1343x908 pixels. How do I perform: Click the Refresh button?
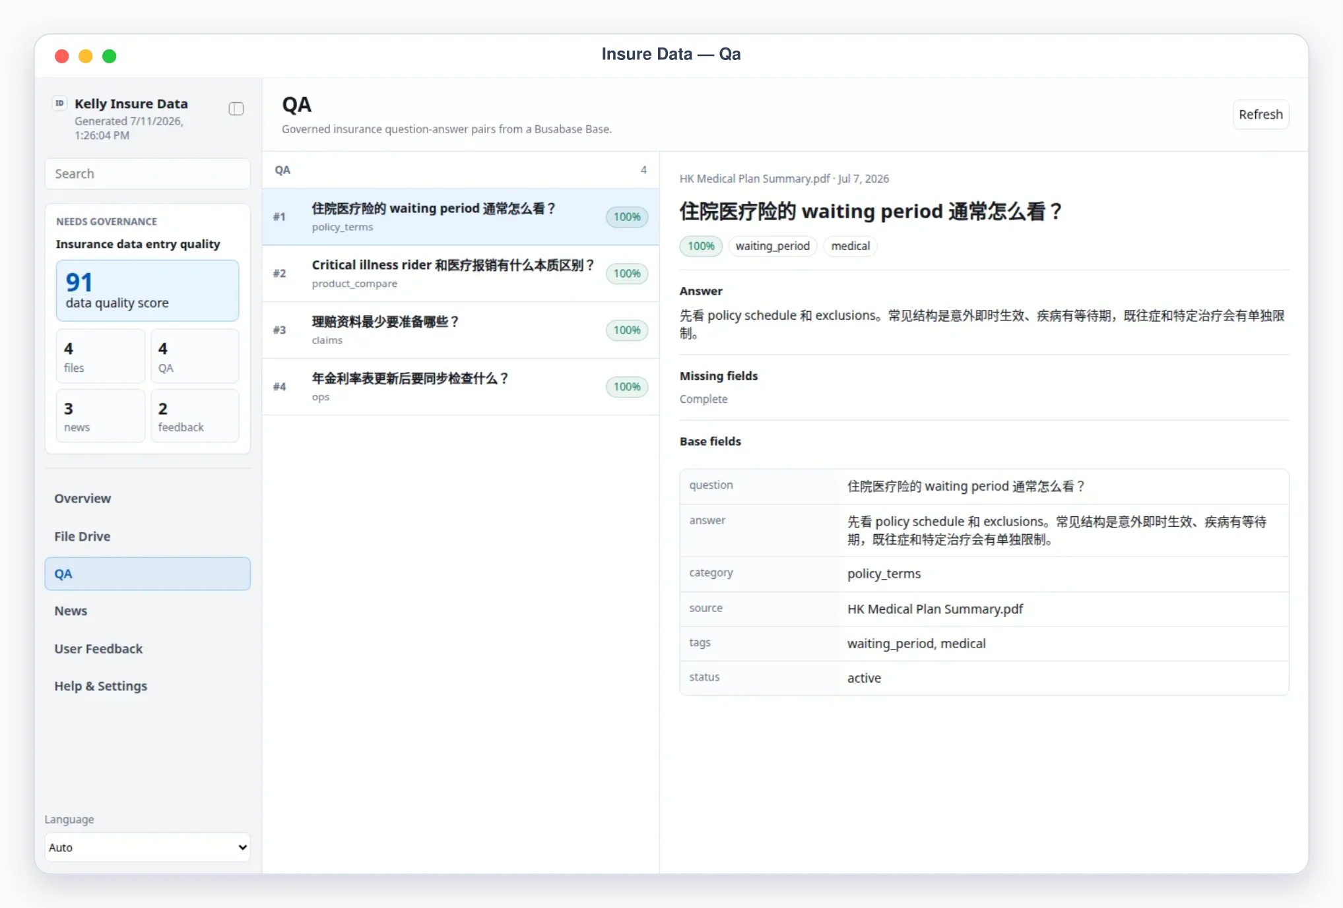click(1261, 114)
